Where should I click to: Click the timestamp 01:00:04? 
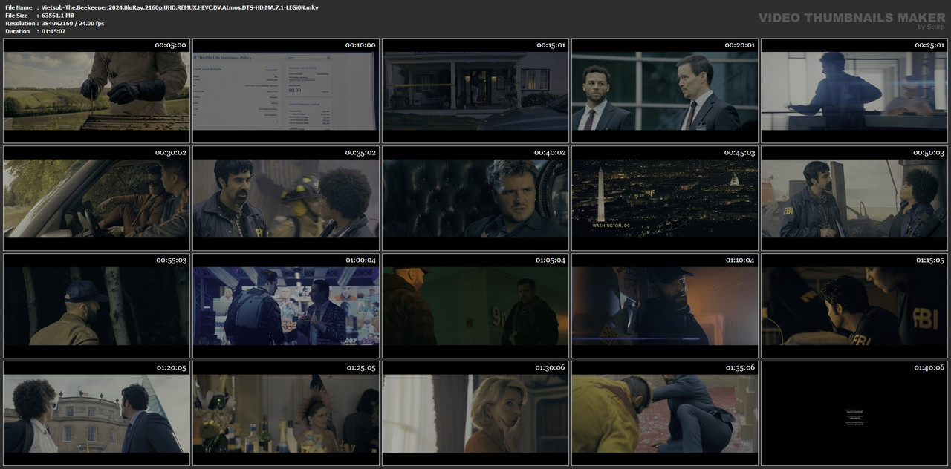360,260
